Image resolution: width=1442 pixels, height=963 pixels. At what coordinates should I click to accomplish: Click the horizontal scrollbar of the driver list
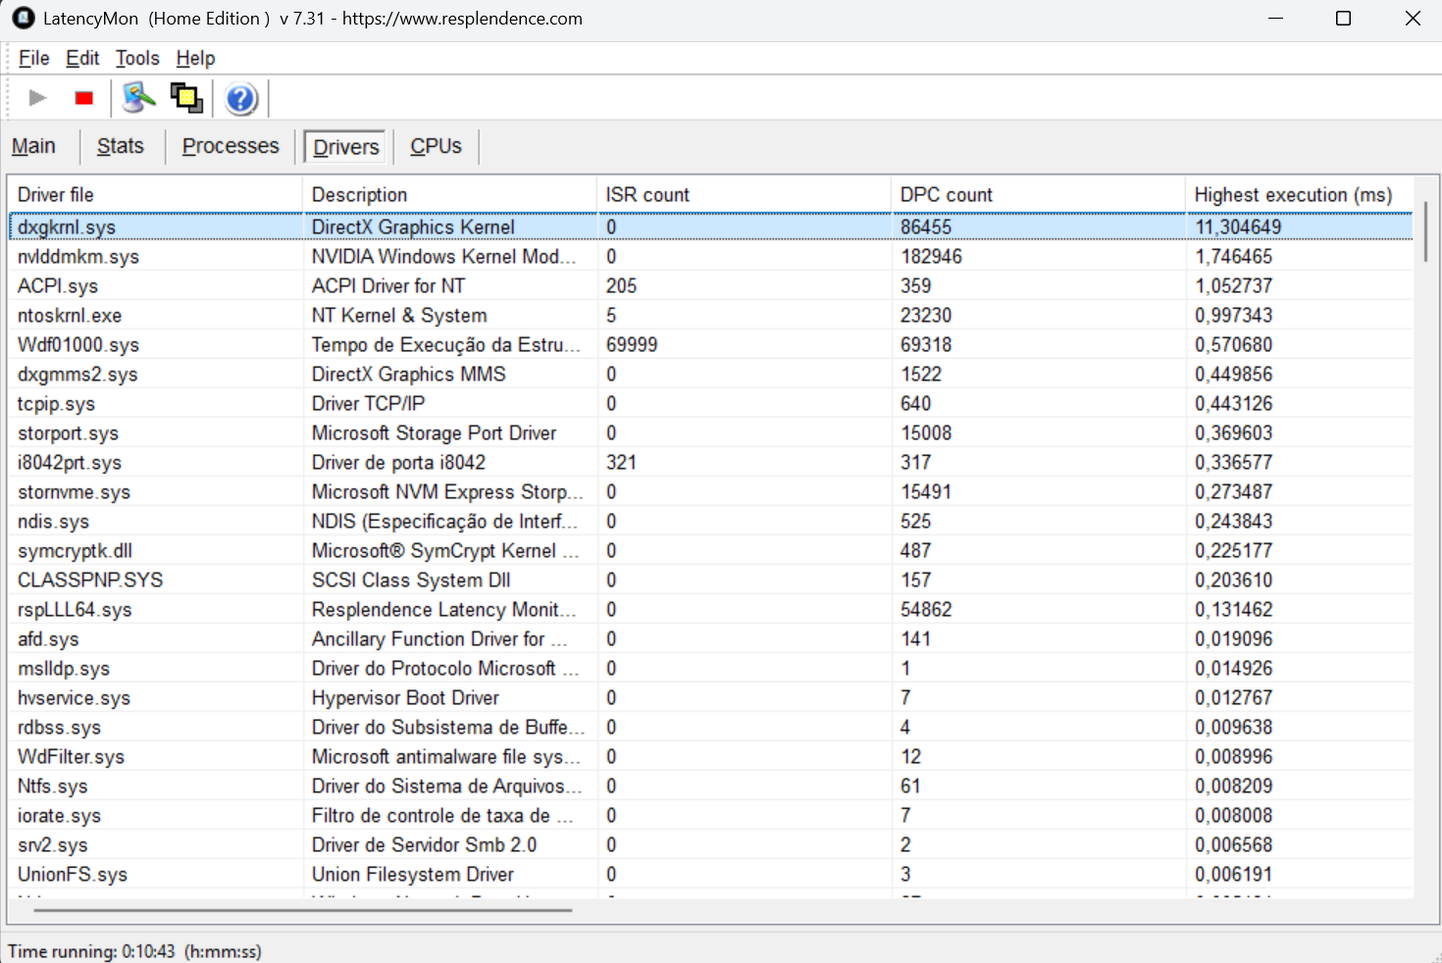(302, 910)
